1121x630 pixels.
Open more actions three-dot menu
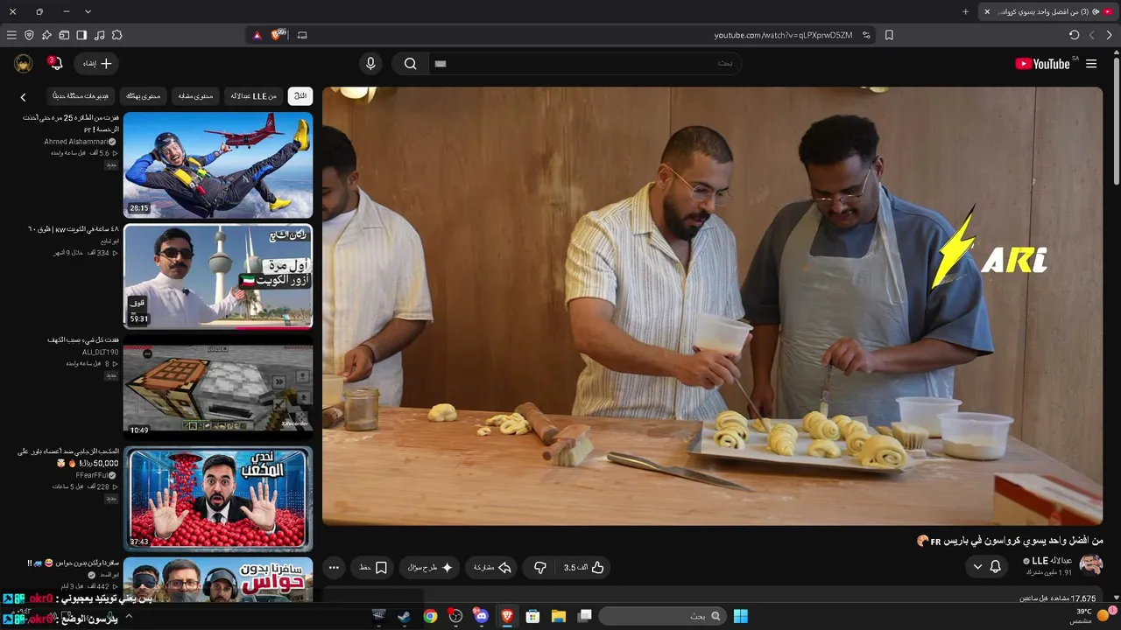pyautogui.click(x=334, y=568)
